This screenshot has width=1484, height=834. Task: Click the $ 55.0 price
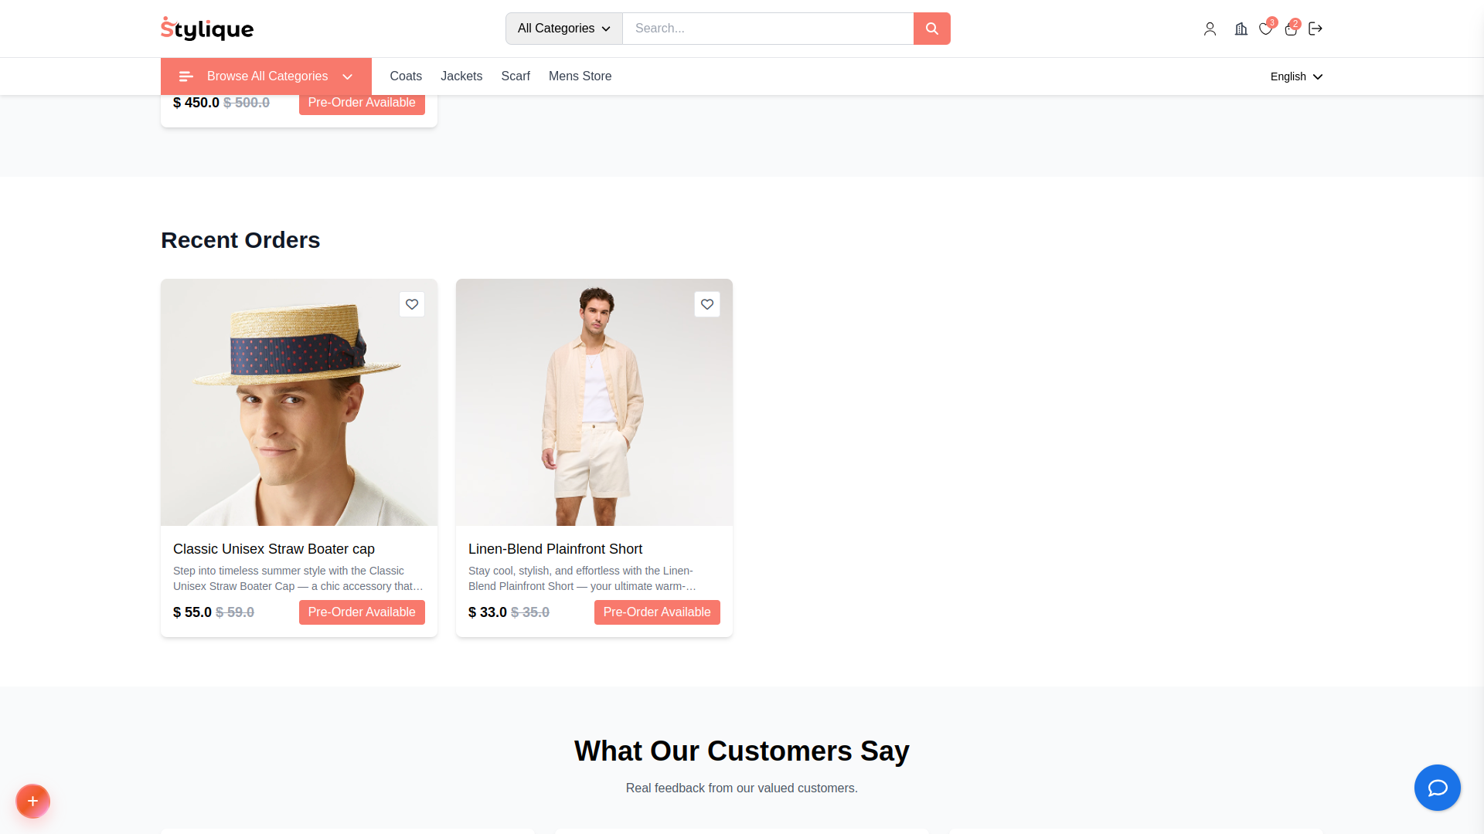192,612
